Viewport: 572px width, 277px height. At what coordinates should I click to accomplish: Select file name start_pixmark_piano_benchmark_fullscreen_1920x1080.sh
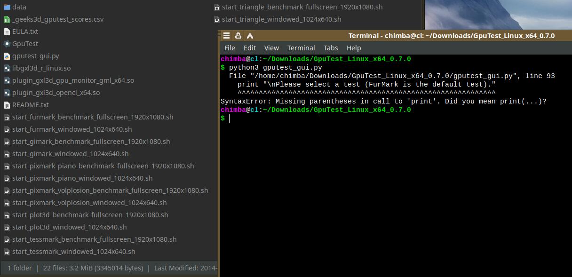(103, 166)
